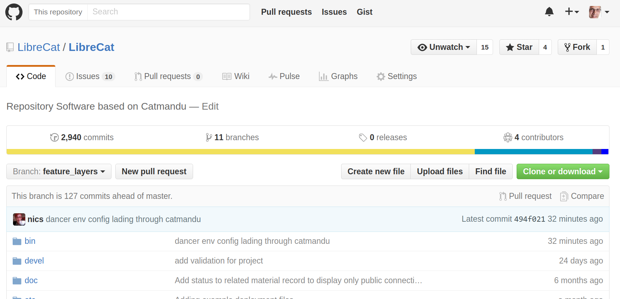The width and height of the screenshot is (620, 299).
Task: View the 15 watchers count
Action: [485, 47]
